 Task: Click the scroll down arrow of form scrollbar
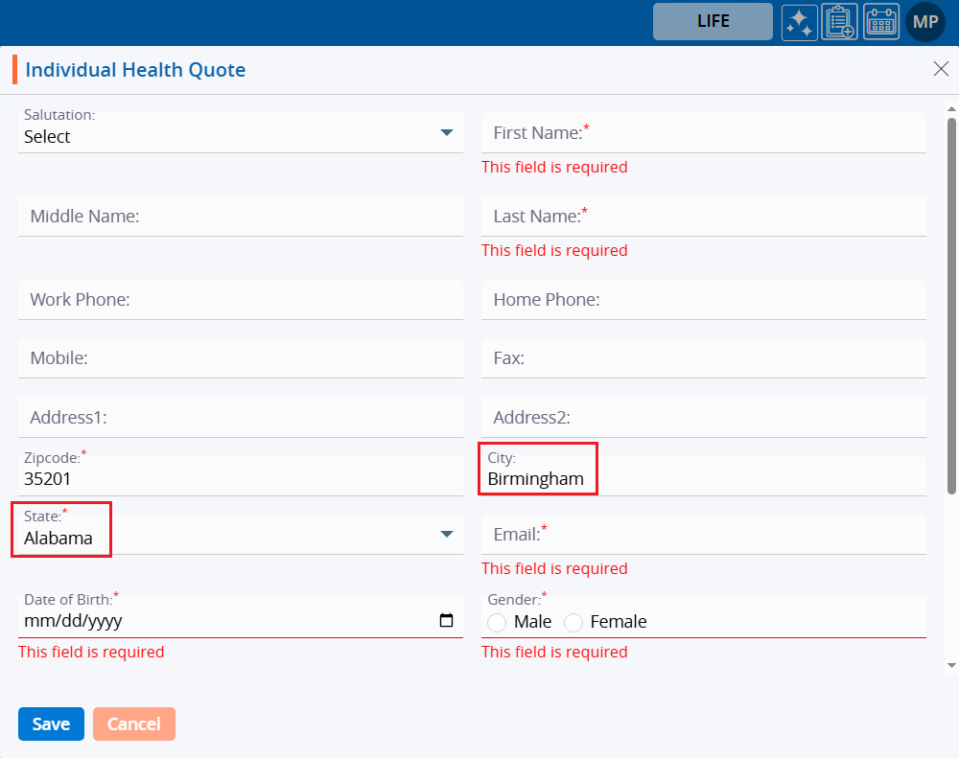(951, 664)
